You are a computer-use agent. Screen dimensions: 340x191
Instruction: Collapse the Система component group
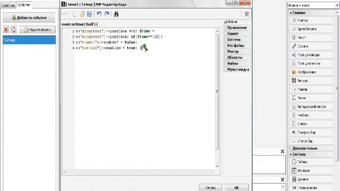tap(311, 154)
